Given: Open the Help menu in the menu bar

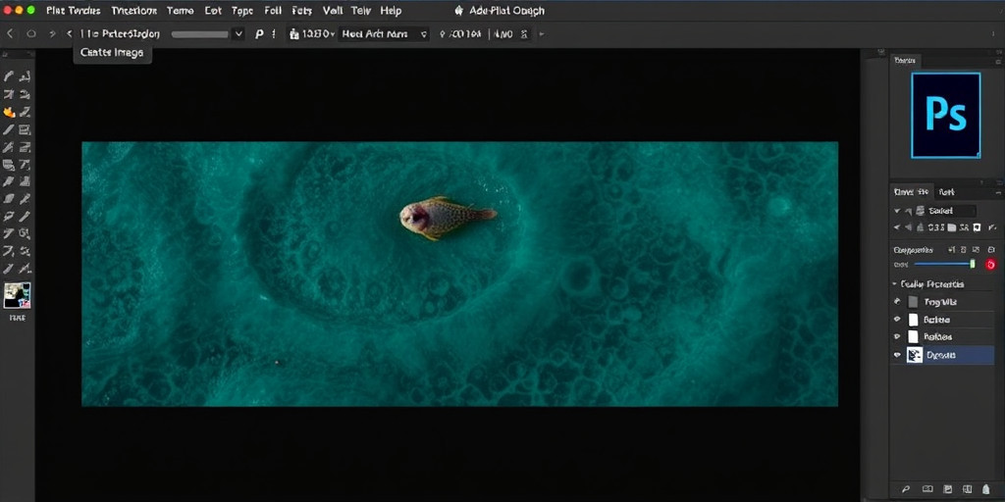Looking at the screenshot, I should click(391, 11).
